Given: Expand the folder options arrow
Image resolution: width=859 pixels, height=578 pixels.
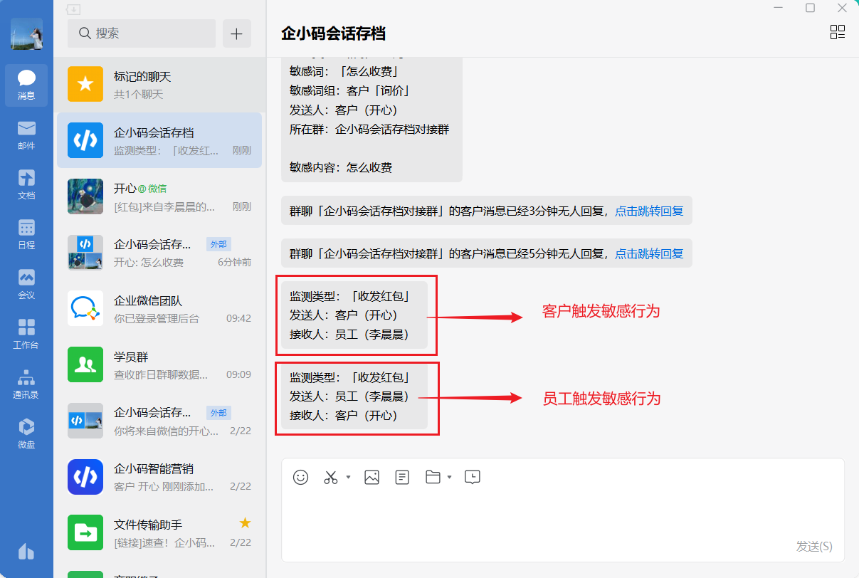Looking at the screenshot, I should [450, 477].
